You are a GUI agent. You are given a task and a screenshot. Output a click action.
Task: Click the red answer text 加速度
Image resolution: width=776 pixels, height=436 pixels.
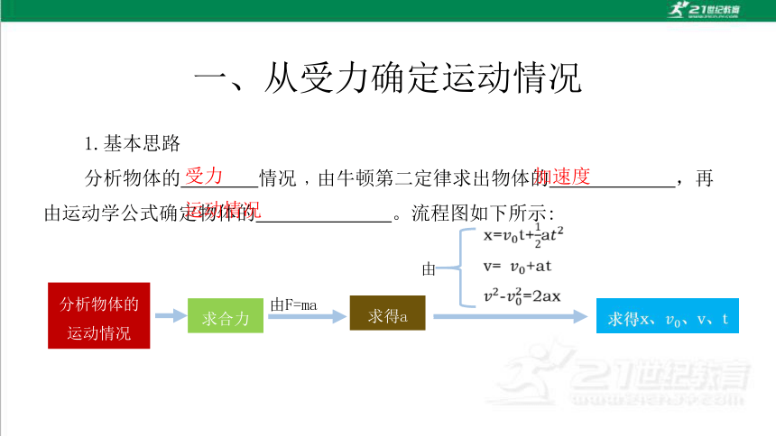click(x=563, y=177)
